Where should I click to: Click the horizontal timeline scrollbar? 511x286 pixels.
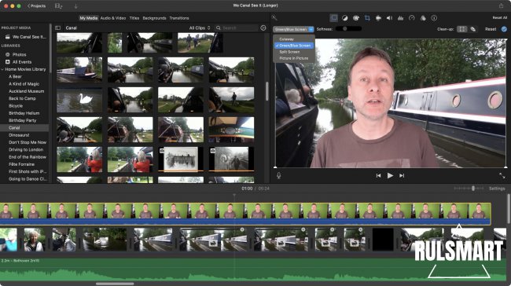[115, 284]
